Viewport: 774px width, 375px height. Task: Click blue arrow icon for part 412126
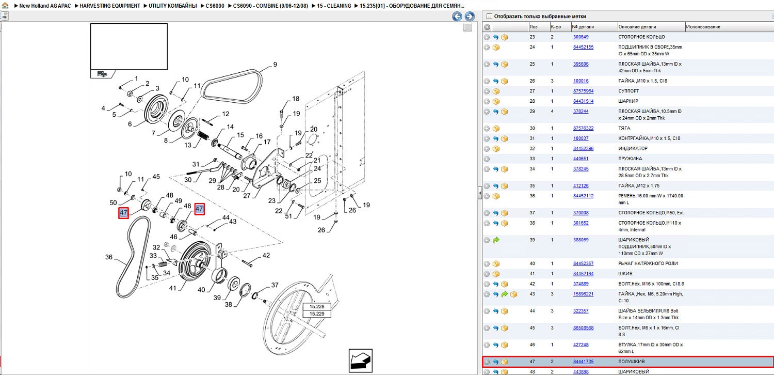tap(496, 186)
